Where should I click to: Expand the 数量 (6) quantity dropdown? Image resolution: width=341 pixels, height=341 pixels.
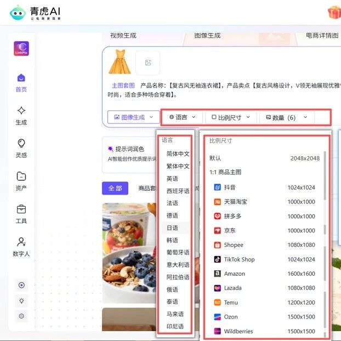click(287, 117)
